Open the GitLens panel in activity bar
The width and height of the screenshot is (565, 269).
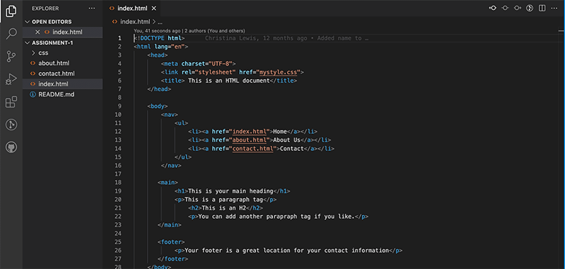click(11, 125)
